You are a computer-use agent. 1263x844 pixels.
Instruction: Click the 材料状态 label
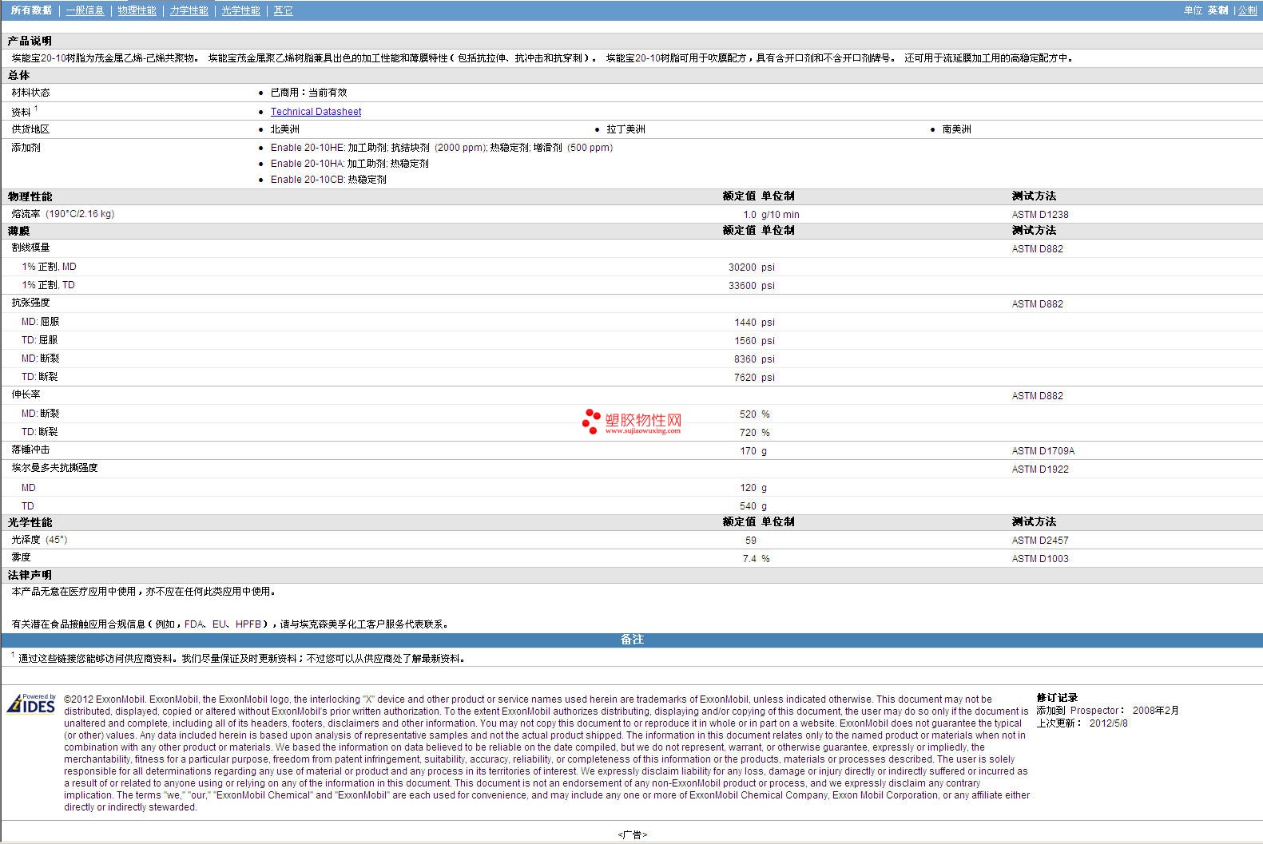[30, 93]
